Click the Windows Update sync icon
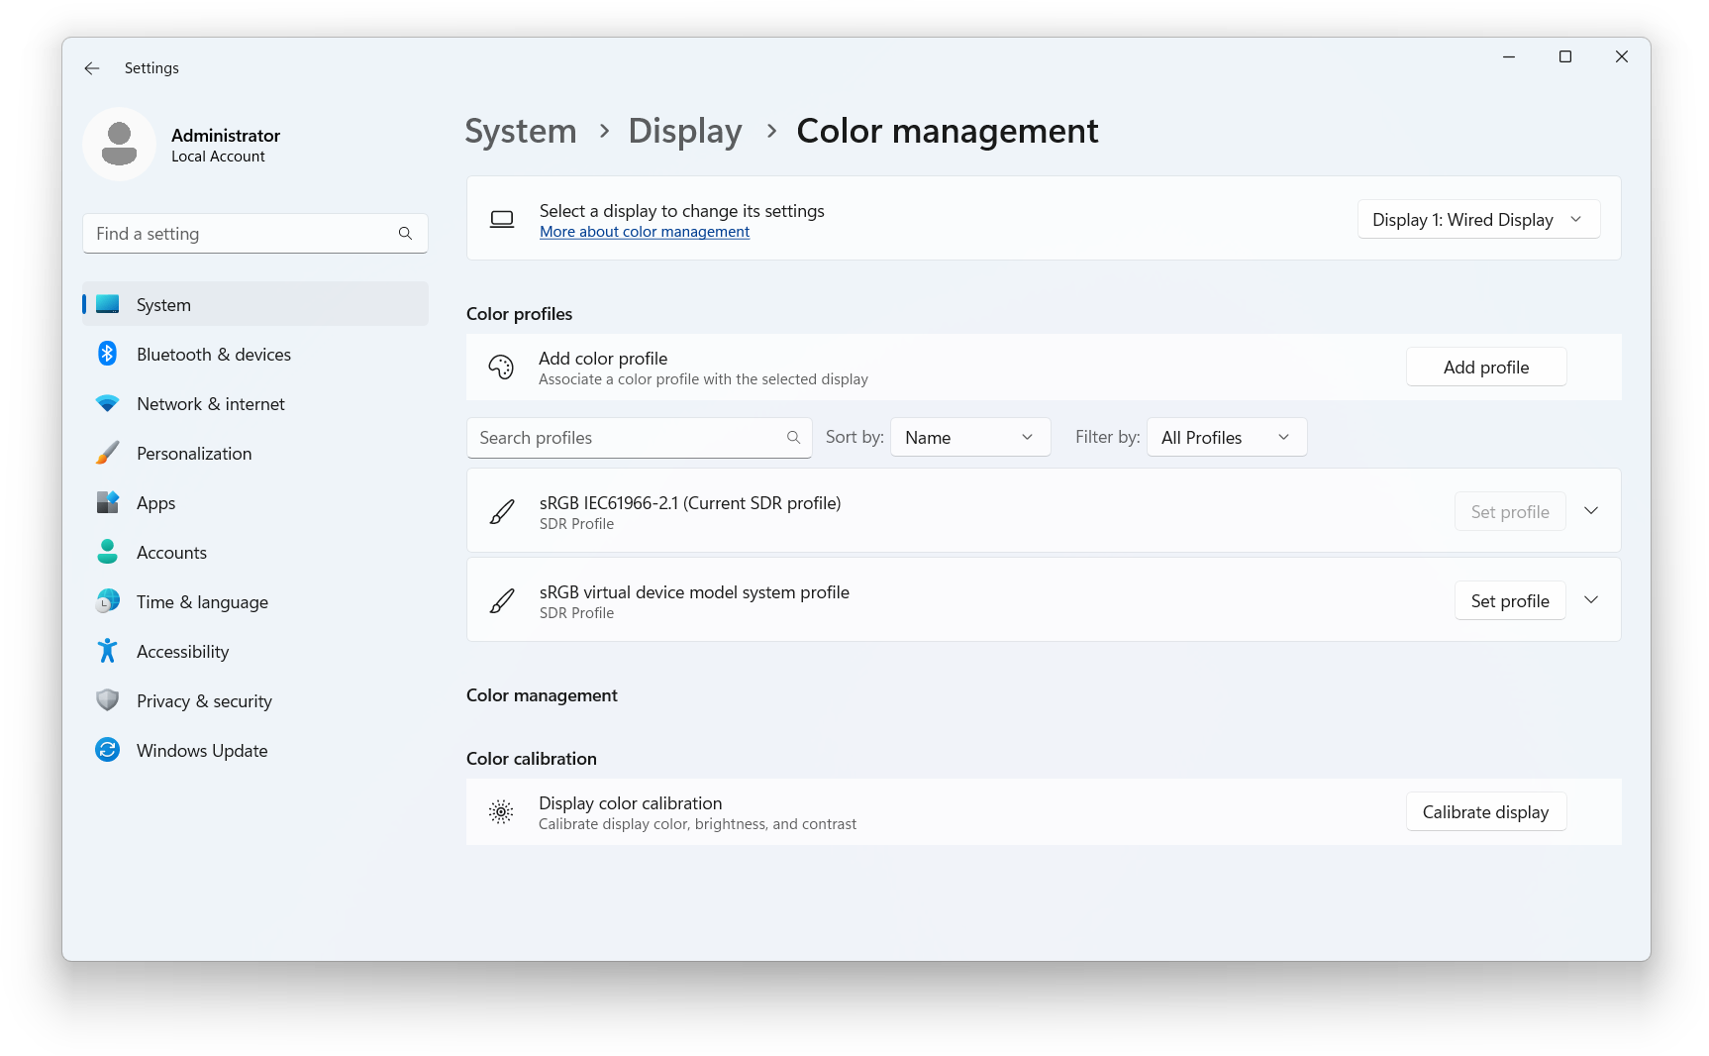This screenshot has width=1709, height=1056. click(107, 750)
